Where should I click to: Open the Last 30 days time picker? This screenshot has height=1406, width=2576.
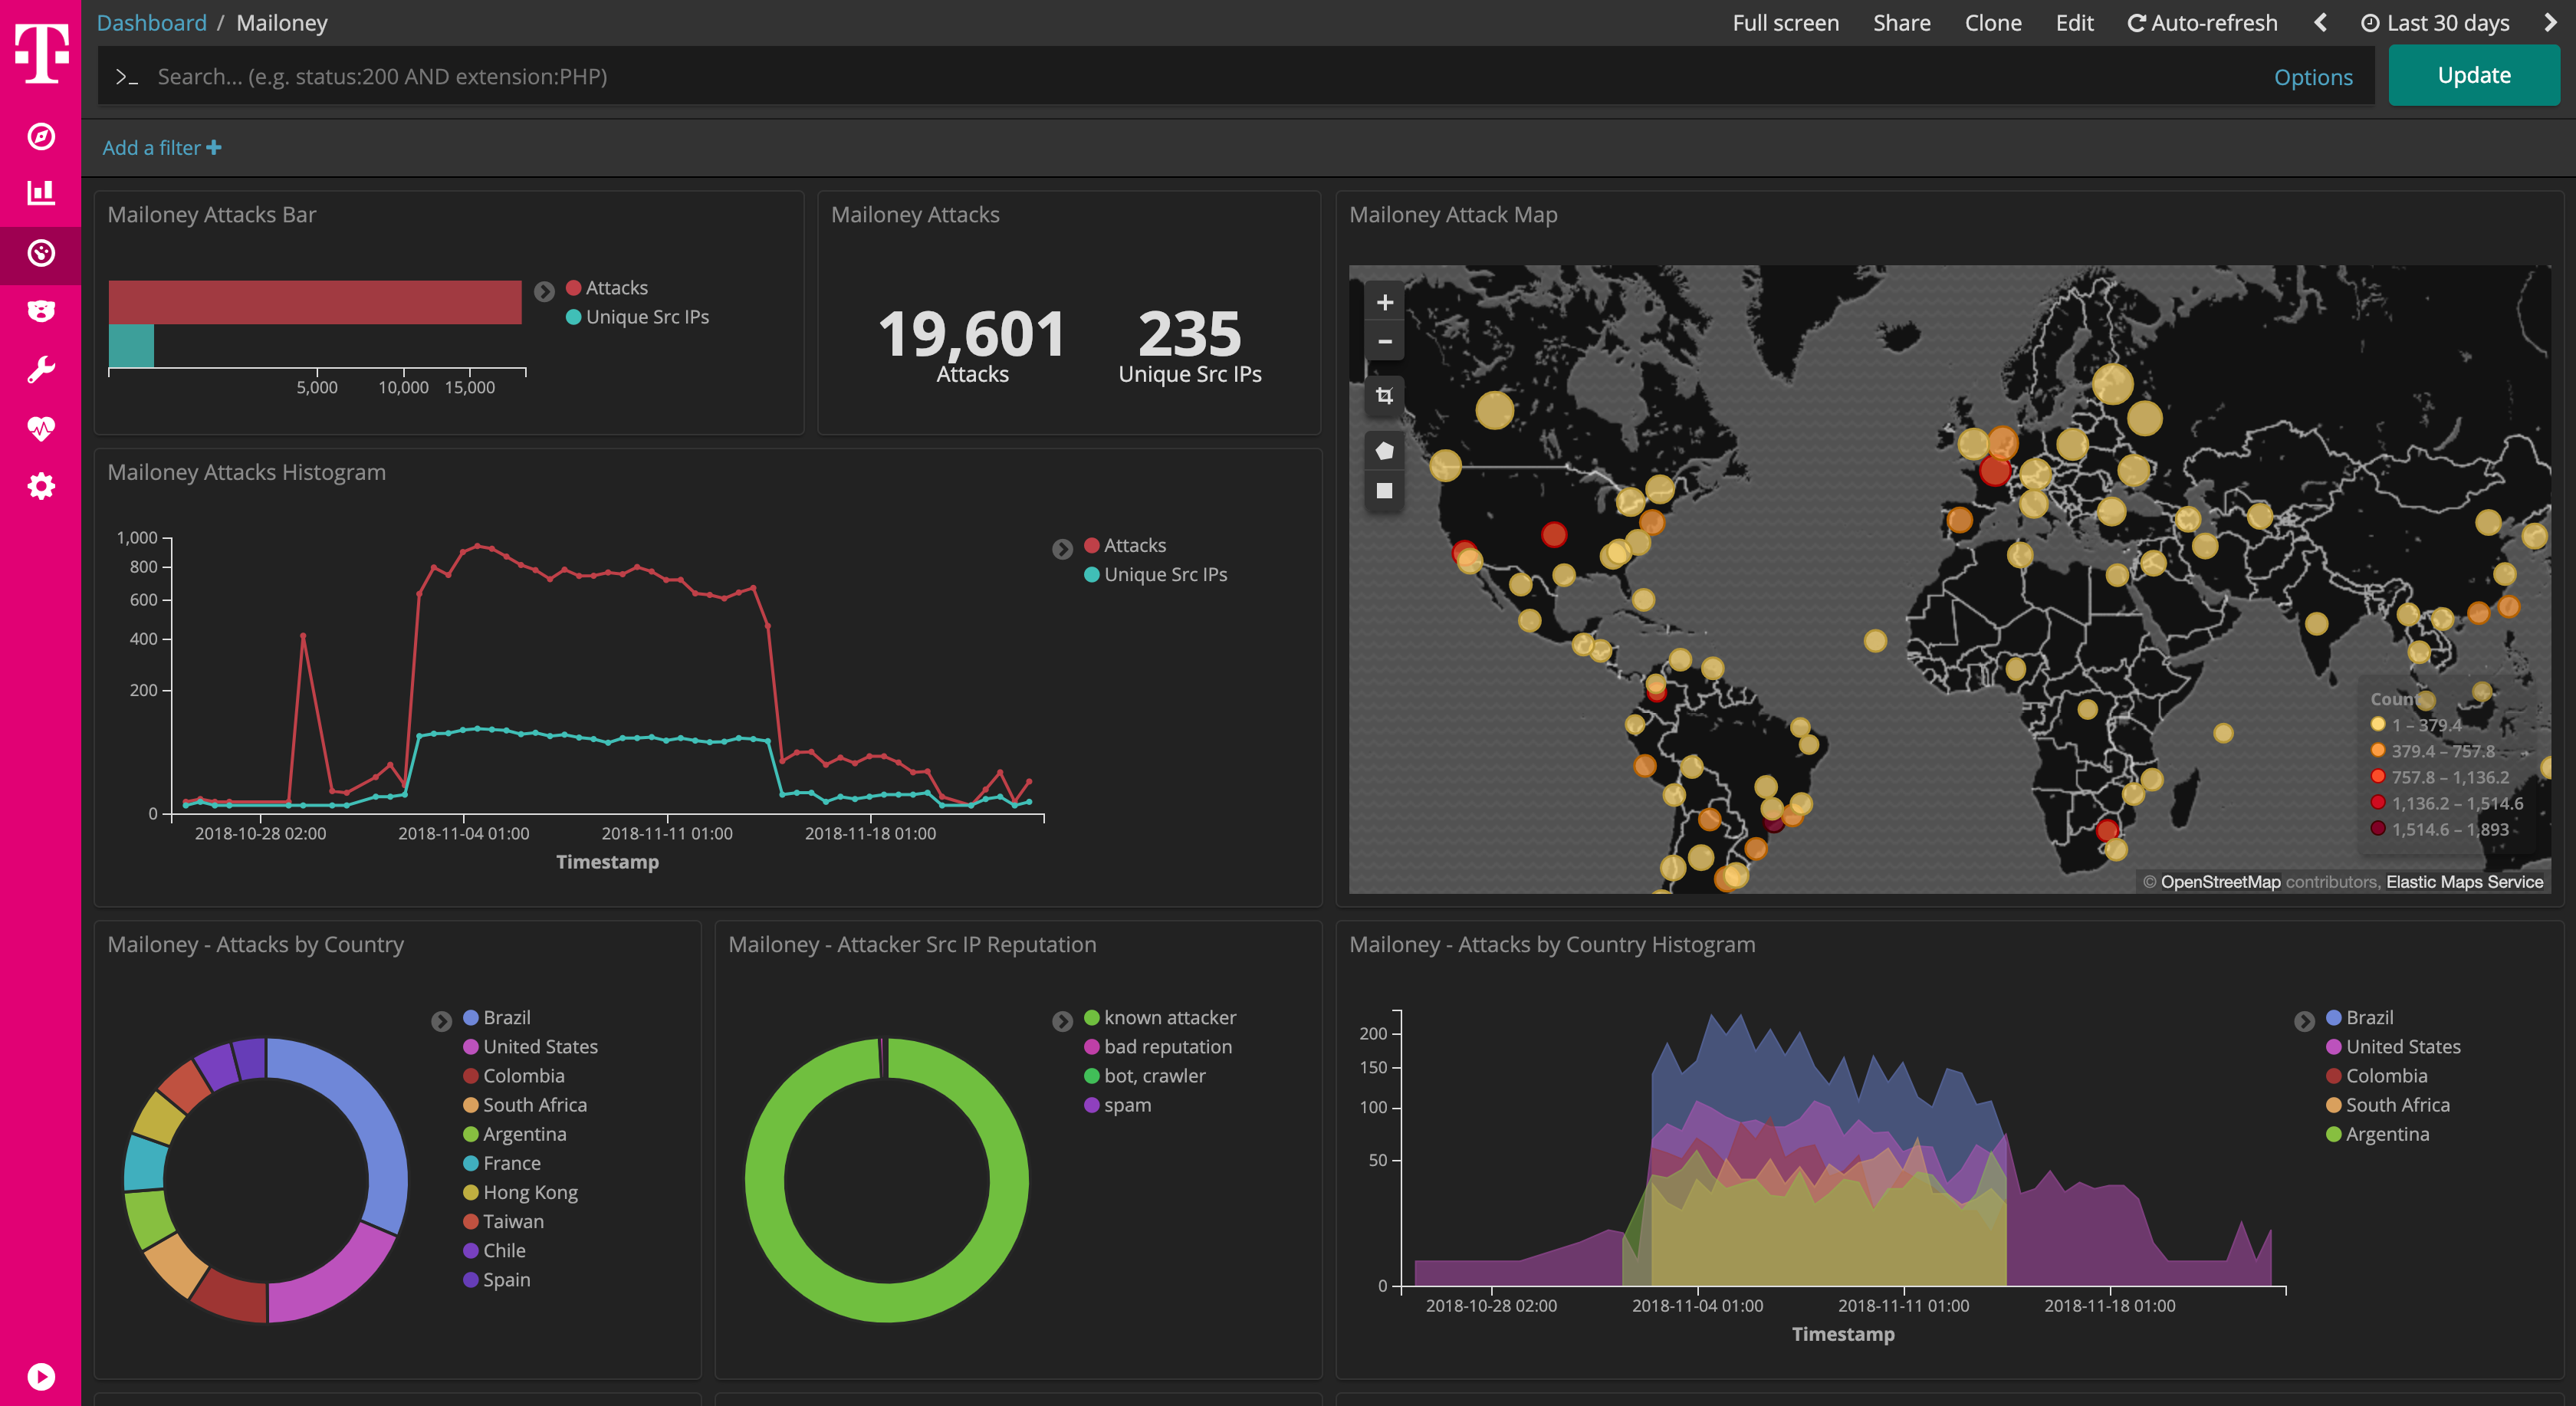(x=2437, y=22)
